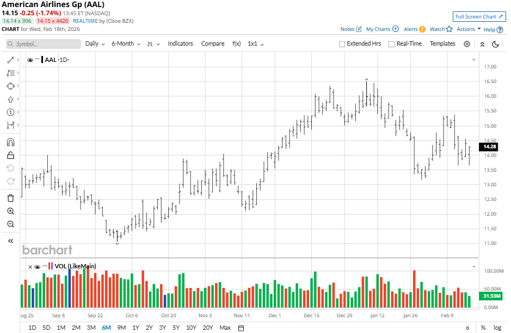
Task: Click the Symbol search field
Action: coord(44,44)
